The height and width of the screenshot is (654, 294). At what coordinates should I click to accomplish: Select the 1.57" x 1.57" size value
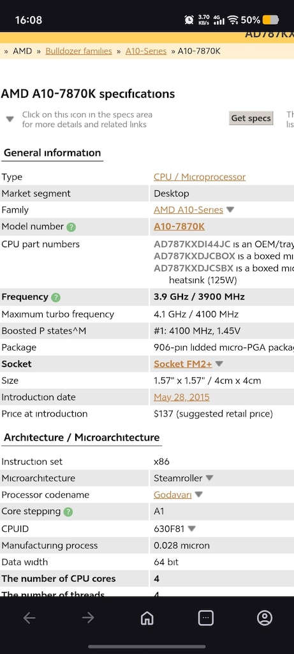pyautogui.click(x=207, y=381)
